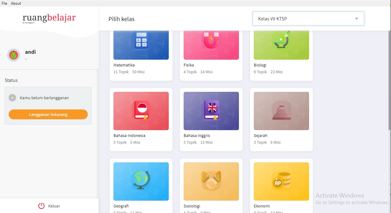Viewport: 391px width, 213px height.
Task: Click andi's user avatar
Action: [x=14, y=55]
